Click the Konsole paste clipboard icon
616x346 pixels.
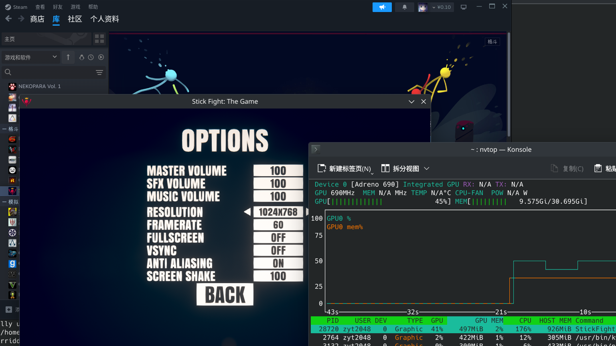point(598,168)
